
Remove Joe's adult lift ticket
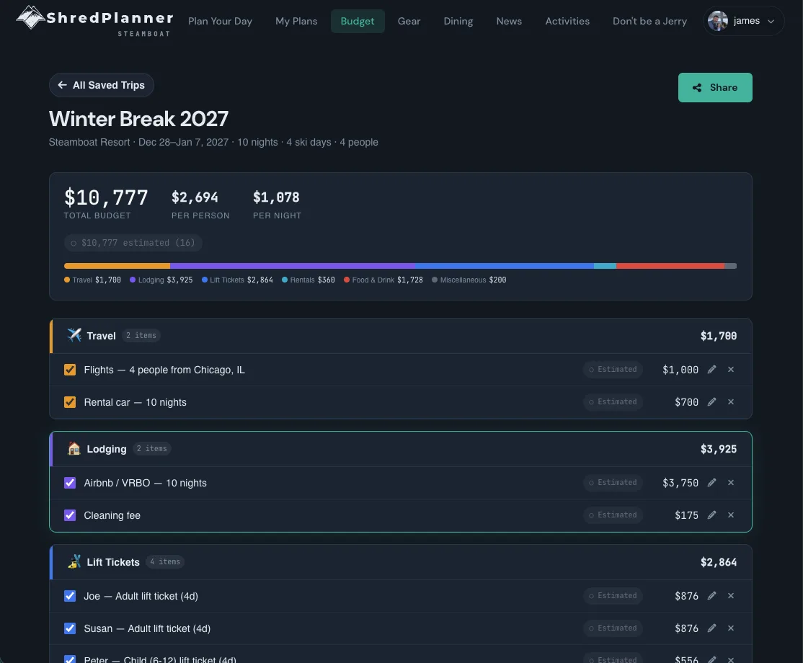click(x=731, y=596)
